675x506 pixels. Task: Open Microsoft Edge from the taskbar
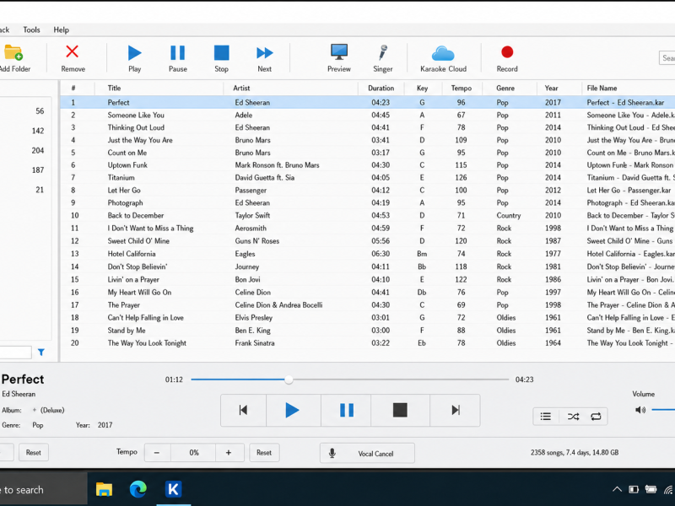point(138,489)
